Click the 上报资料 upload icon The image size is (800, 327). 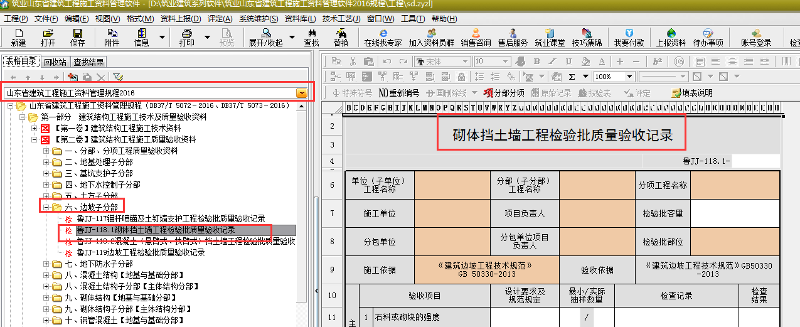point(671,38)
